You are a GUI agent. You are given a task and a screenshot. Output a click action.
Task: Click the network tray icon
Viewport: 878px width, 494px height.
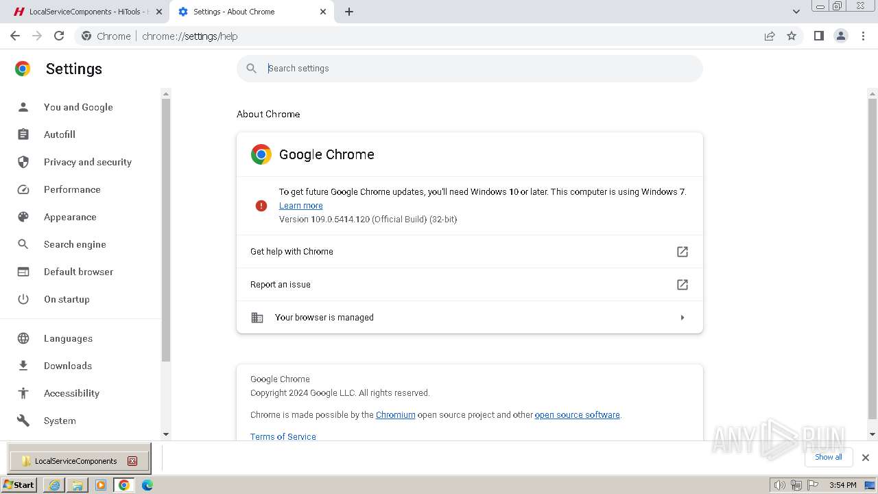(x=796, y=485)
